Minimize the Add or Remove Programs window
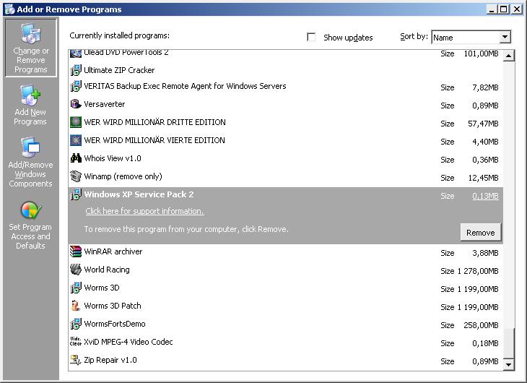The width and height of the screenshot is (527, 383). [x=492, y=9]
